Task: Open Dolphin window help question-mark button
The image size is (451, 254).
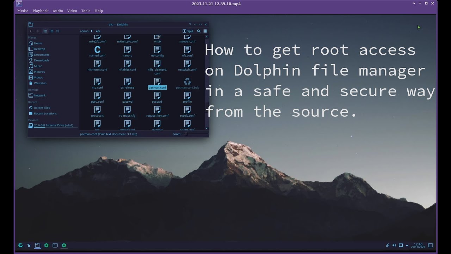Action: [x=190, y=24]
